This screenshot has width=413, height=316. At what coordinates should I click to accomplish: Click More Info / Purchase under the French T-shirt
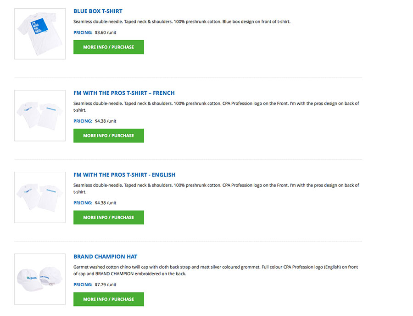click(x=108, y=136)
